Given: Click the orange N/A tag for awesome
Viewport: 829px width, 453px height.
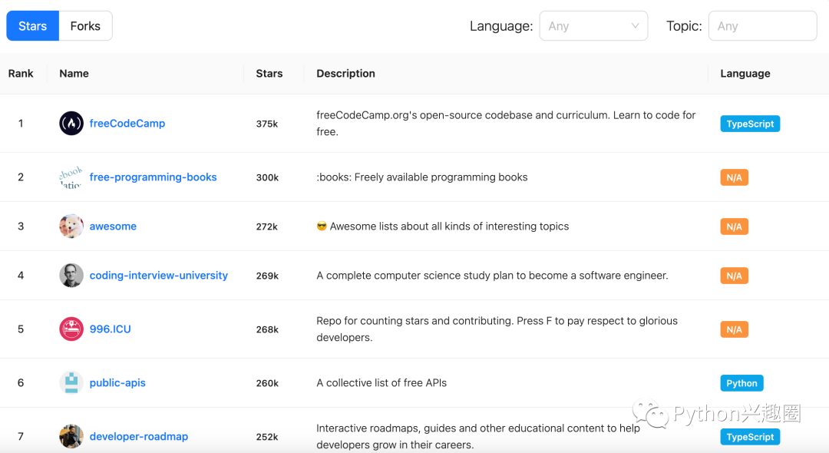Looking at the screenshot, I should point(734,226).
